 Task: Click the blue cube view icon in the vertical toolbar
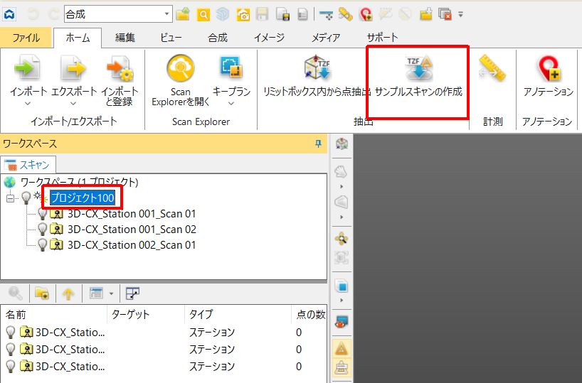(342, 286)
